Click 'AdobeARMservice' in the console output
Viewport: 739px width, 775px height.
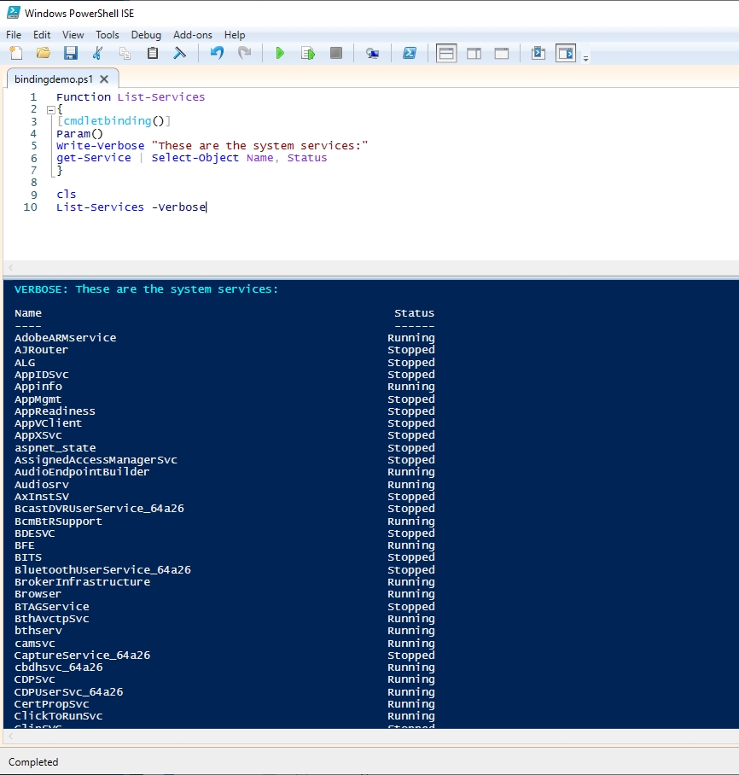tap(65, 338)
